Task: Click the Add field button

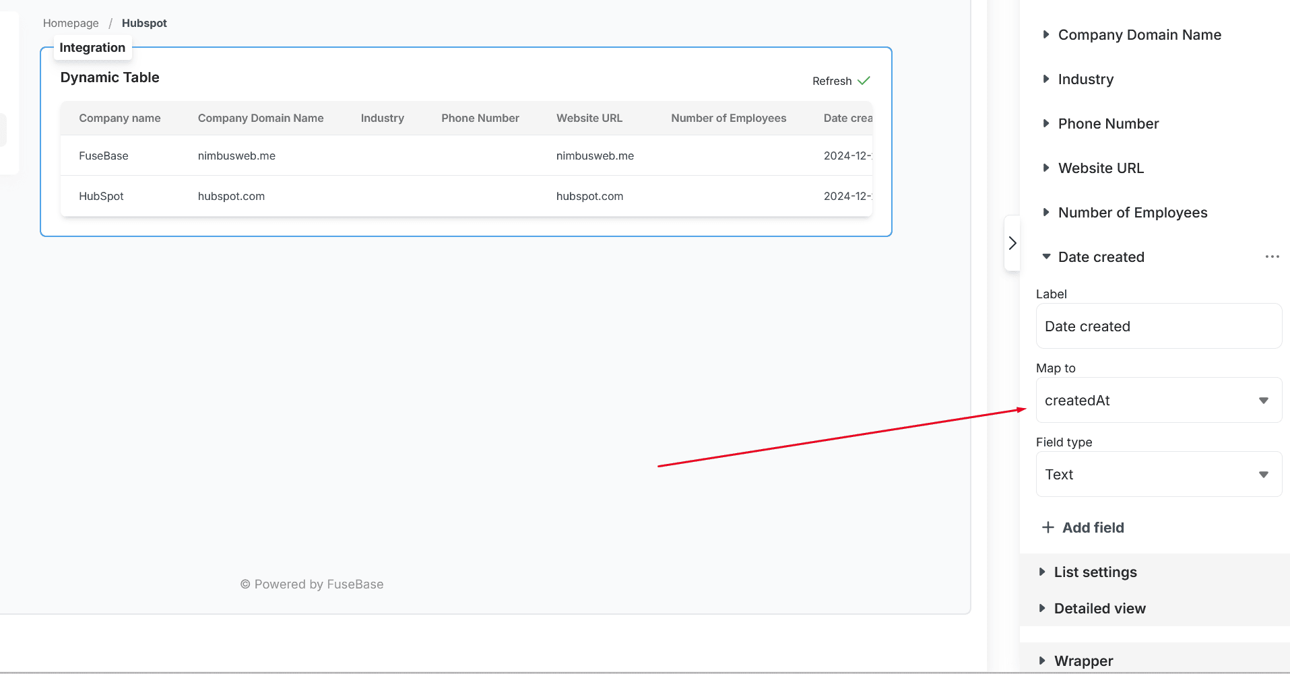Action: 1083,527
